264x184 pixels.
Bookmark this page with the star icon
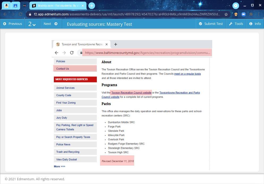[x=226, y=14]
